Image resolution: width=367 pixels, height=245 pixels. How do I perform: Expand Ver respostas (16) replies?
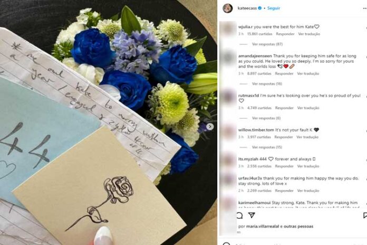pos(267,84)
